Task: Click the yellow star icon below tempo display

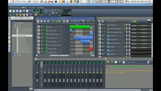Action: coord(36,15)
